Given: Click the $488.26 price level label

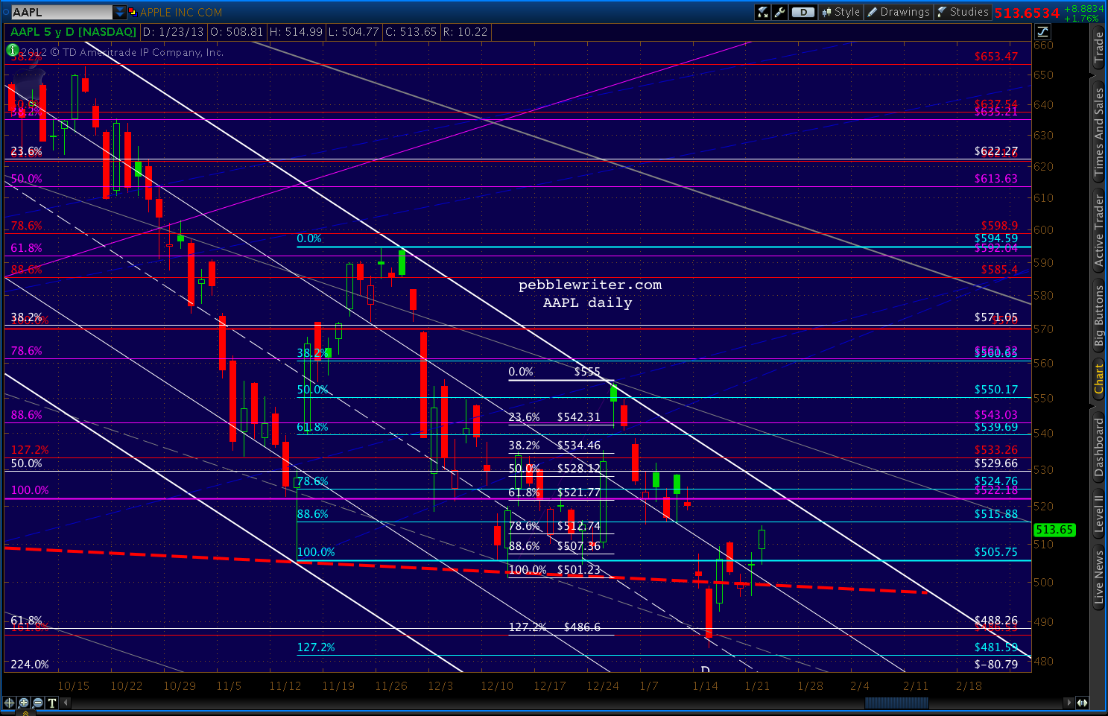Looking at the screenshot, I should tap(995, 621).
